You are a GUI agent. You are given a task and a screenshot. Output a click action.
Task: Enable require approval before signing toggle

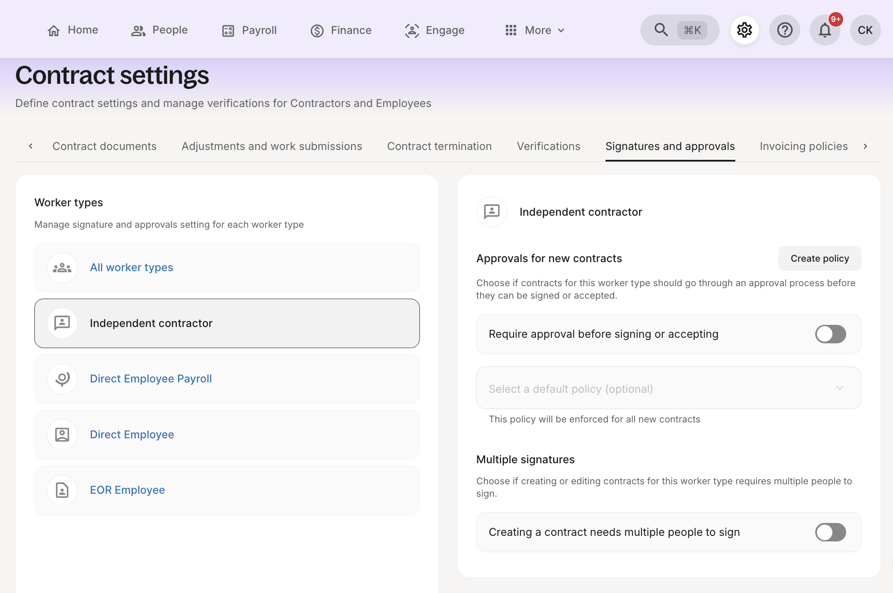click(x=830, y=334)
